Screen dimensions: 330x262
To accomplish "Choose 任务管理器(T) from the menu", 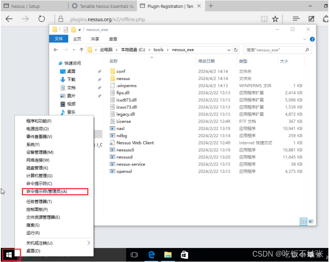I will click(x=39, y=202).
